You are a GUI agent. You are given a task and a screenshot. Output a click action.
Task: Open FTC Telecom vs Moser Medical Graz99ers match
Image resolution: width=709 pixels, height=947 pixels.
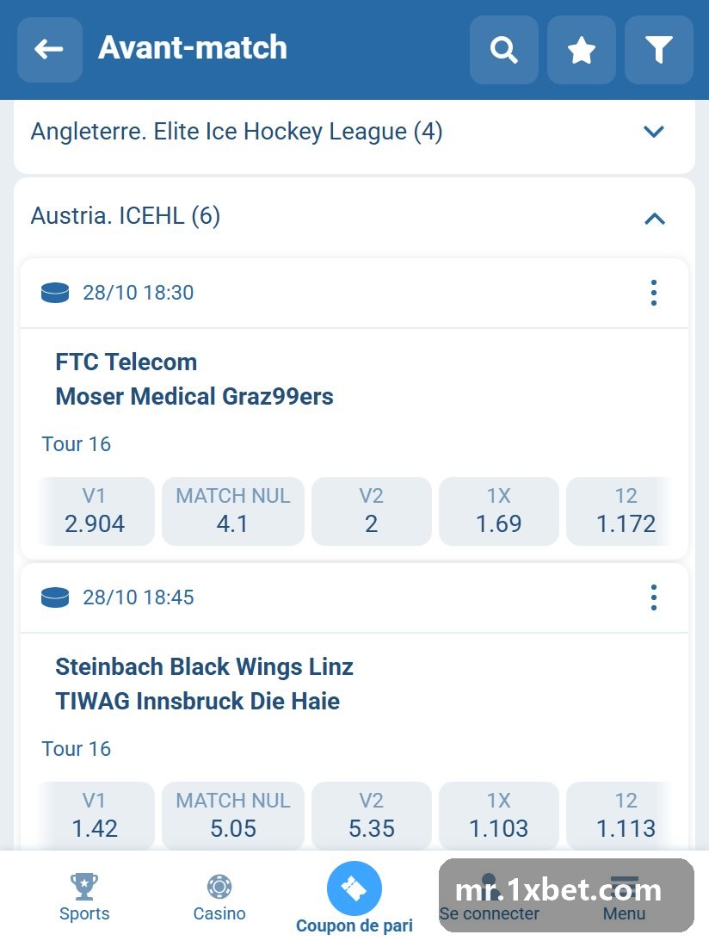tap(194, 380)
